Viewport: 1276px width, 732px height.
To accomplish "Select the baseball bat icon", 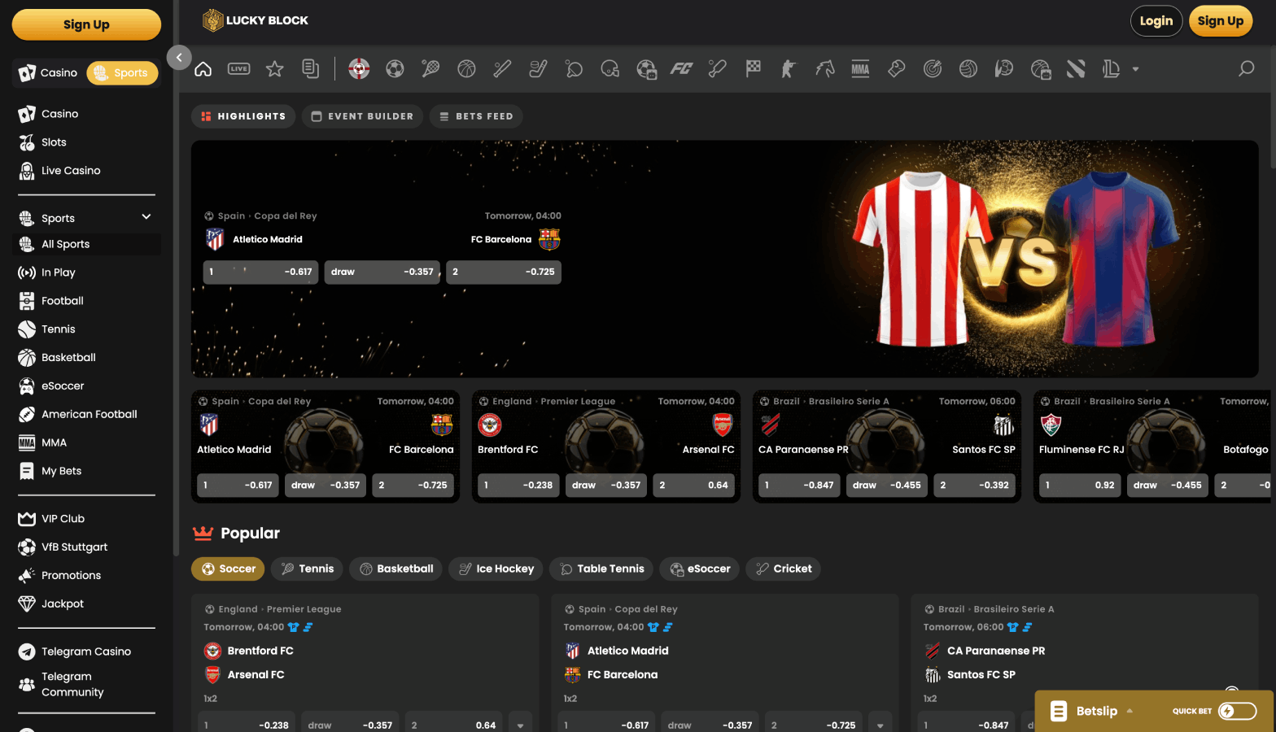I will [x=502, y=69].
